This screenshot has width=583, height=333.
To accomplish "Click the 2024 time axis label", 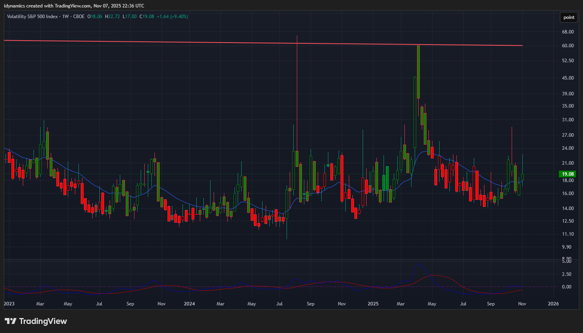I will pos(189,304).
